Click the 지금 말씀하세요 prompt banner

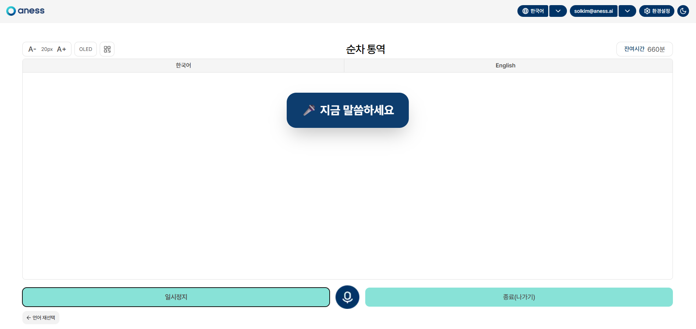click(x=348, y=110)
